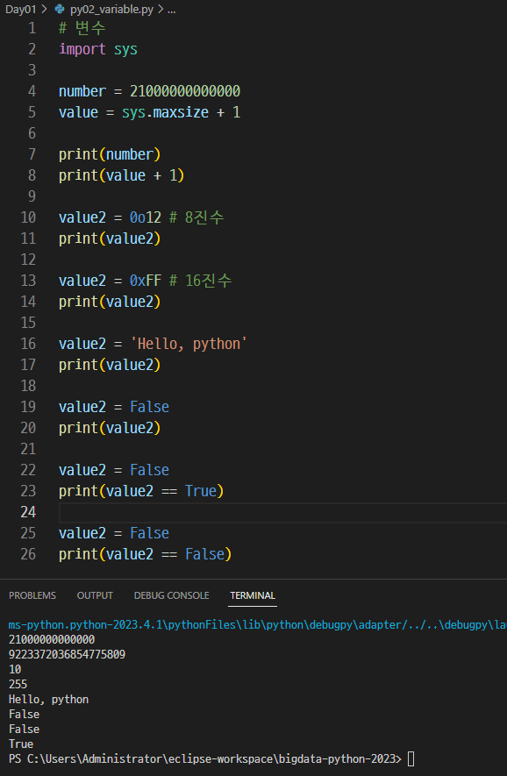Place cursor in empty line 24
Screen dimensions: 507x776
[x=282, y=512]
